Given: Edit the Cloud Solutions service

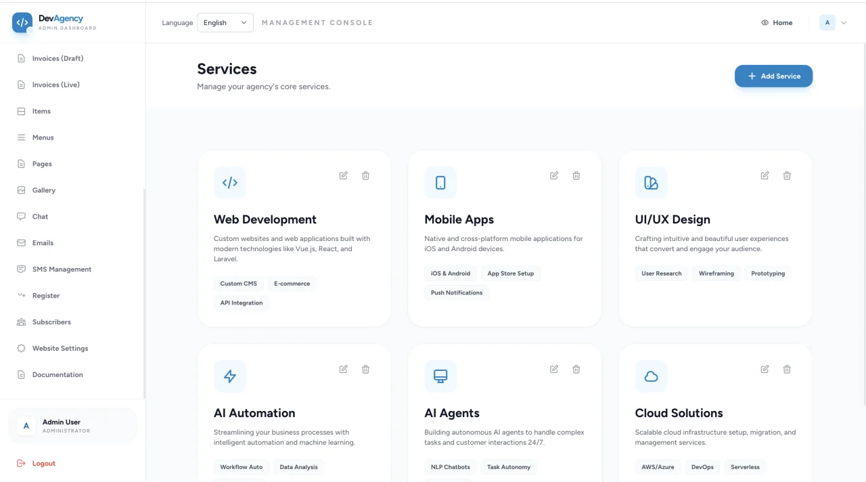Looking at the screenshot, I should (765, 369).
